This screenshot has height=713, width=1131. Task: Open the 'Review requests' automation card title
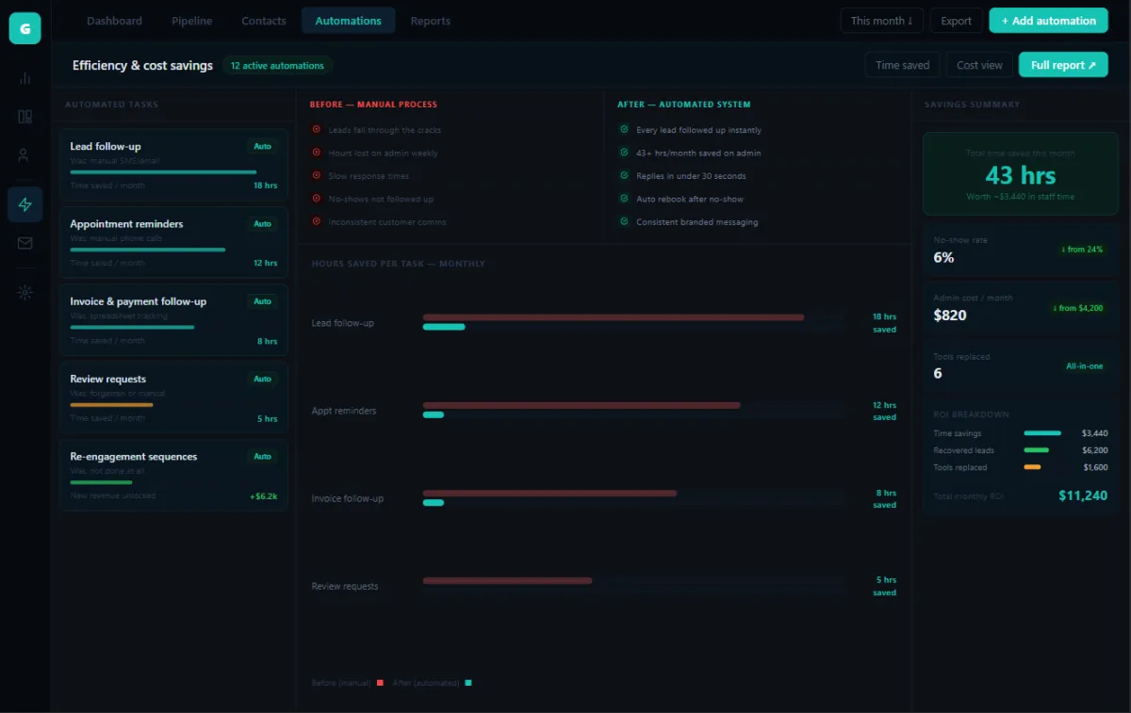107,379
